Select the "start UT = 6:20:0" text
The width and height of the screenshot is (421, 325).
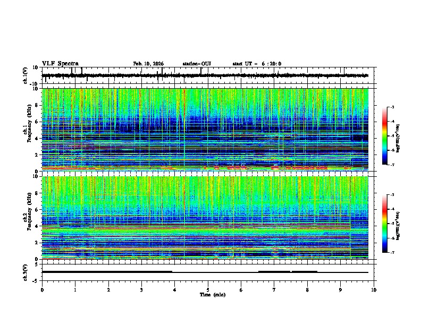click(257, 64)
